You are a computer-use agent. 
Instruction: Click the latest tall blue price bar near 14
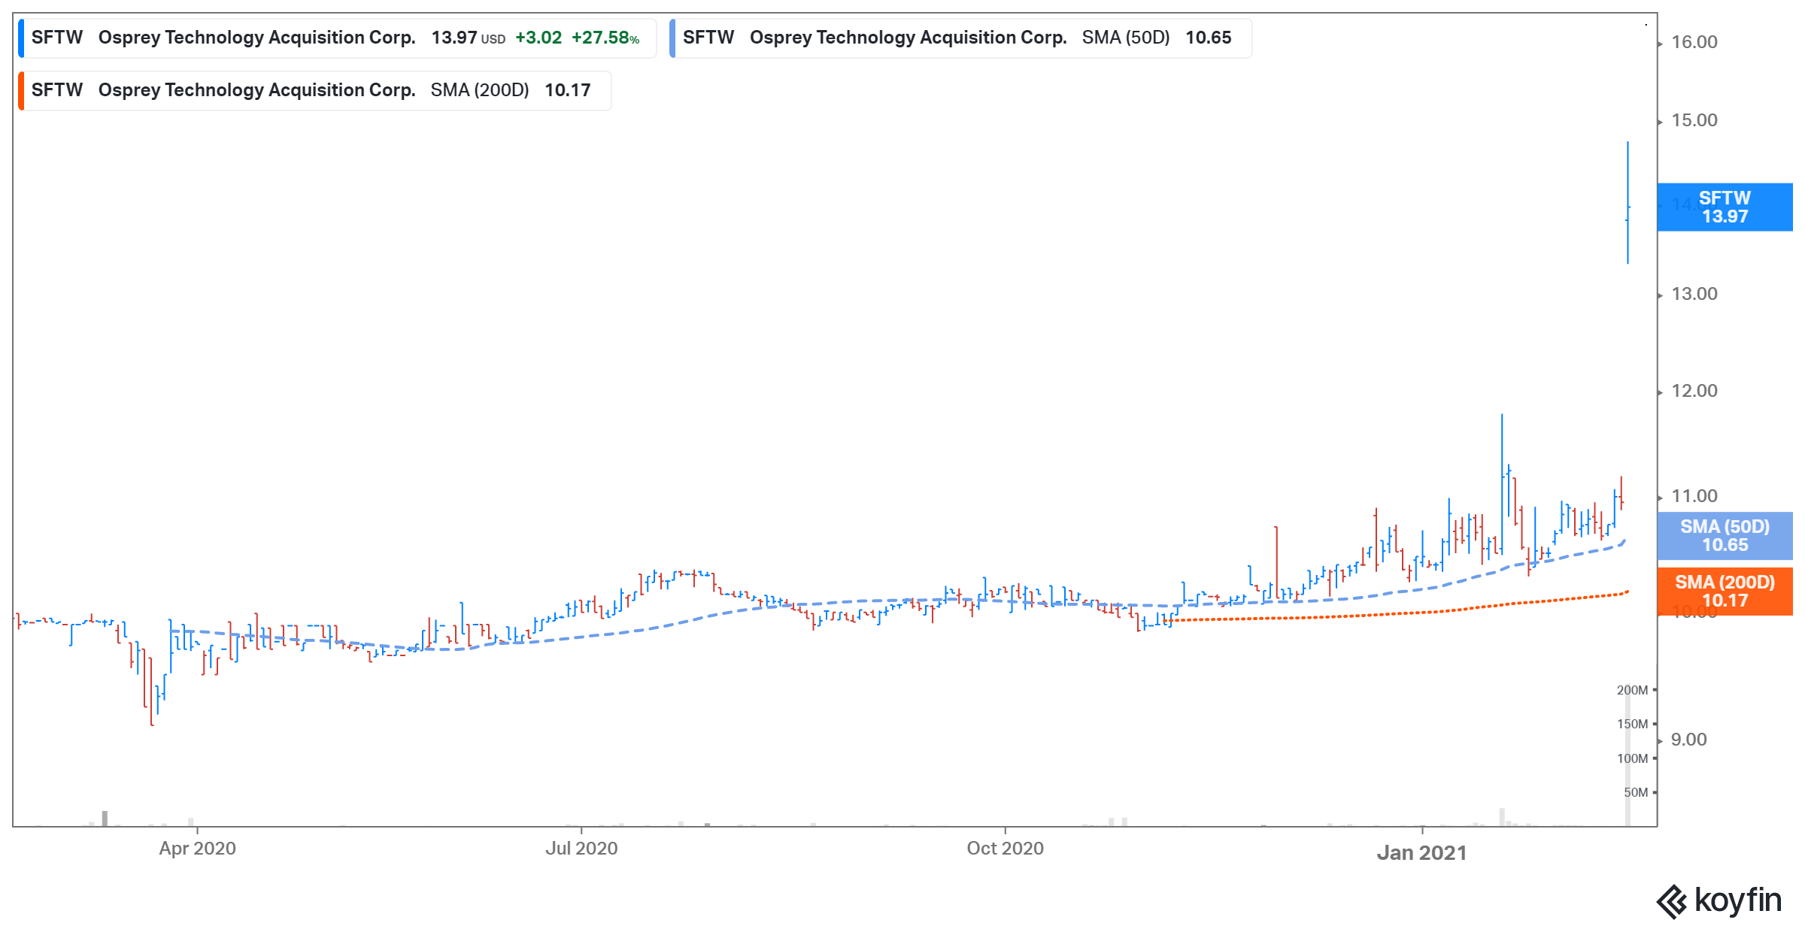(x=1628, y=203)
